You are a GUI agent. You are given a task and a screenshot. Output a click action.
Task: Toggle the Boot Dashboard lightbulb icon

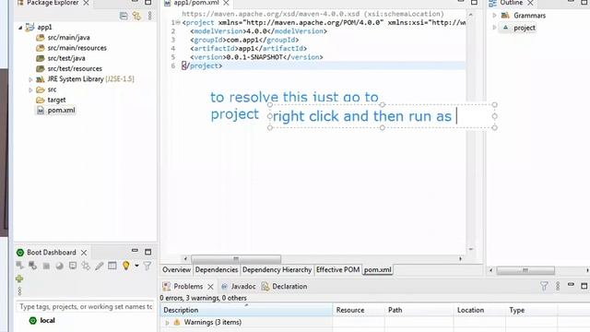click(125, 266)
